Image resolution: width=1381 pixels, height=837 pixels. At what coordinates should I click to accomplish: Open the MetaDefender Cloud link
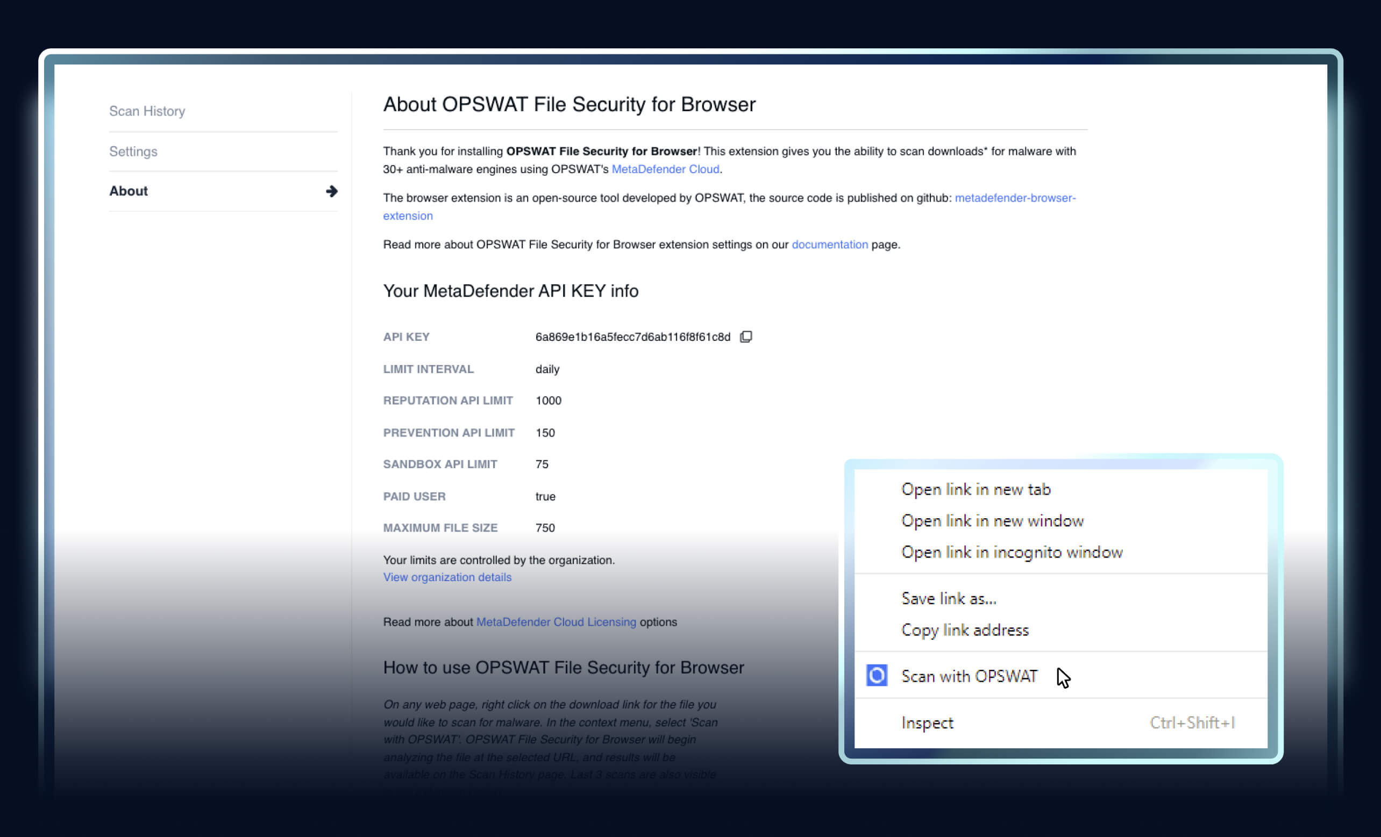click(665, 169)
